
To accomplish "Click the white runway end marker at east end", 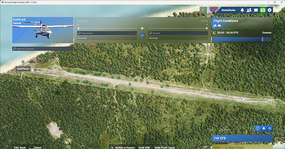I will [x=244, y=99].
